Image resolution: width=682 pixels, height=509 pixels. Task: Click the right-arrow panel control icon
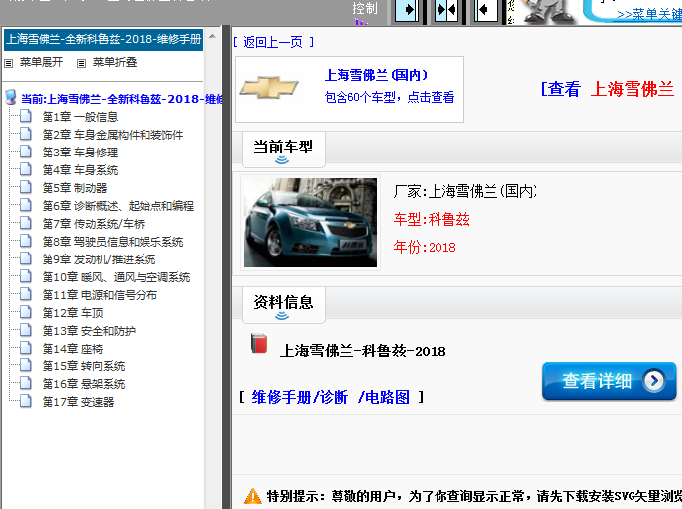(x=407, y=10)
